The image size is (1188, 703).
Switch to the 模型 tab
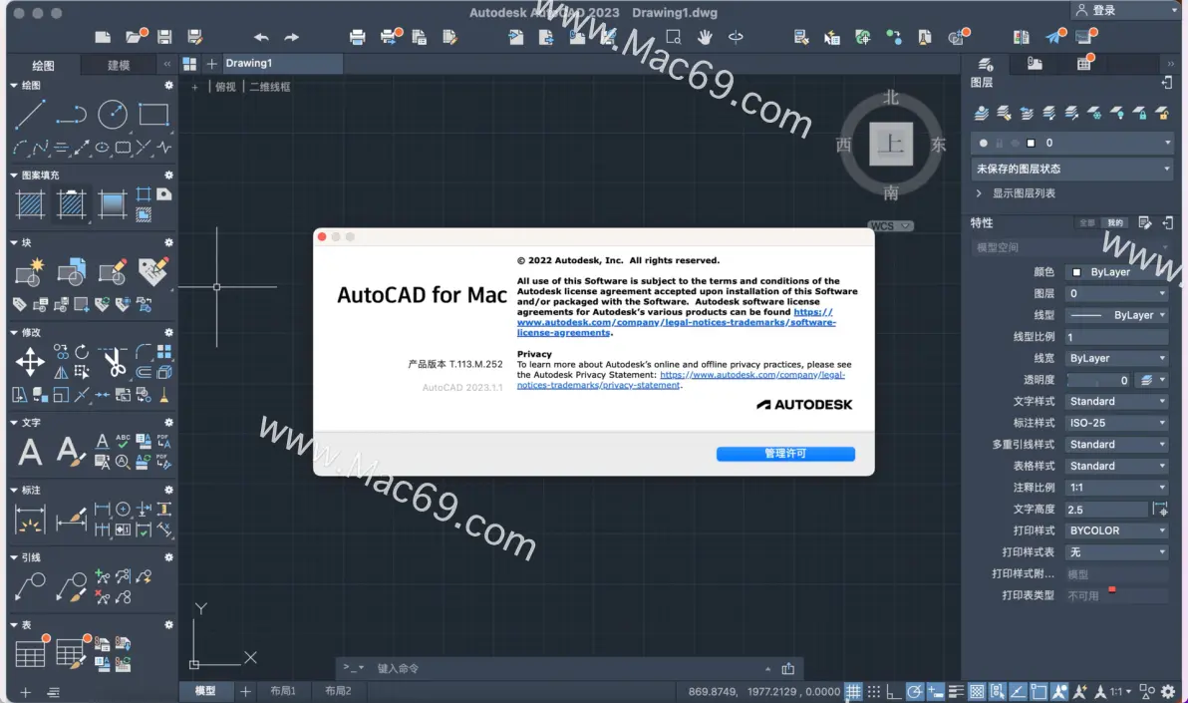click(205, 691)
